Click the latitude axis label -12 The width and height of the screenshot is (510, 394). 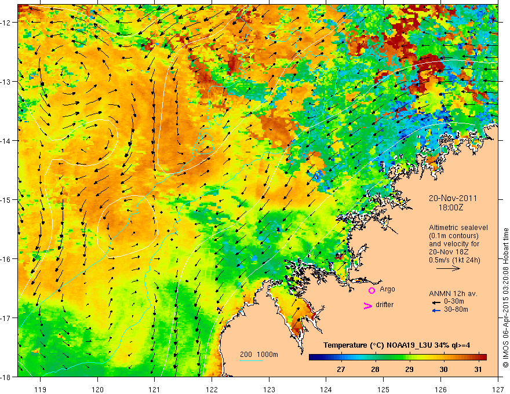click(x=6, y=23)
